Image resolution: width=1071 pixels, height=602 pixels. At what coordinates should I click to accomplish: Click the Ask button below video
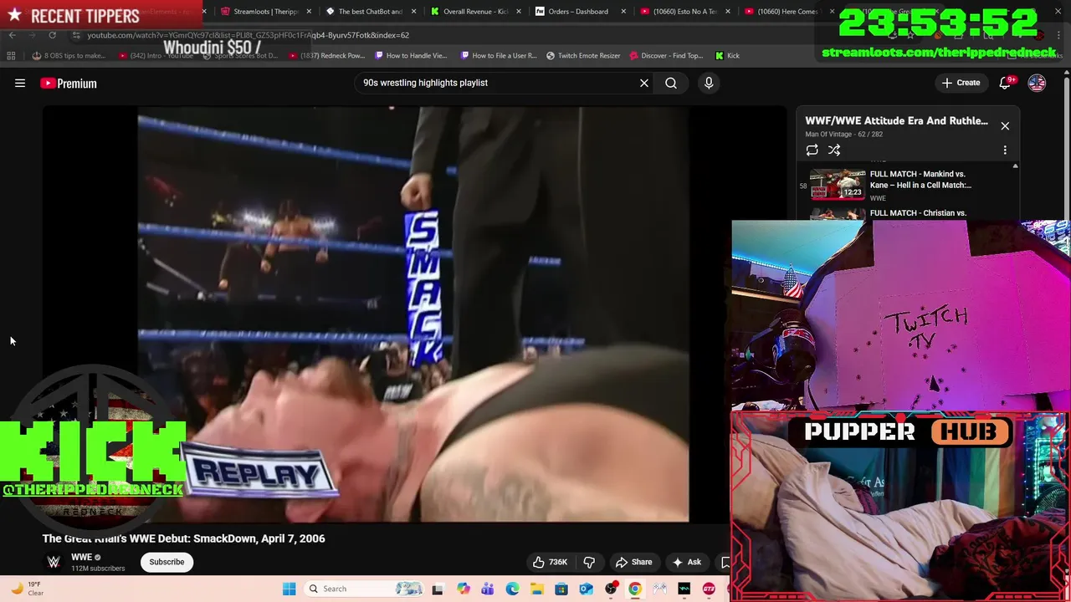[x=686, y=562]
